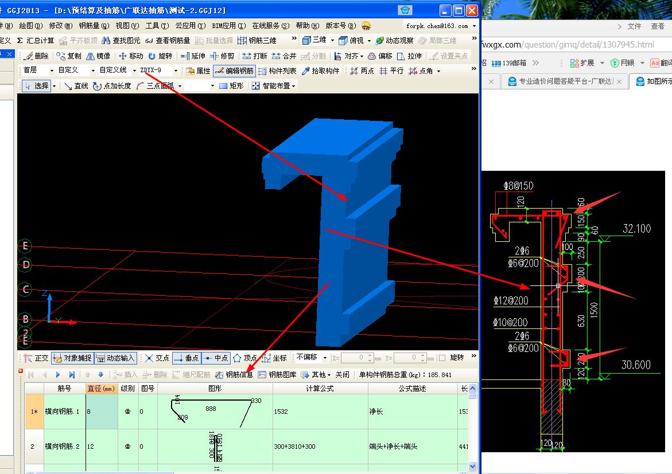Viewport: 672px width, 474px height.
Task: Open 钢筋图库 rebar library
Action: 277,375
